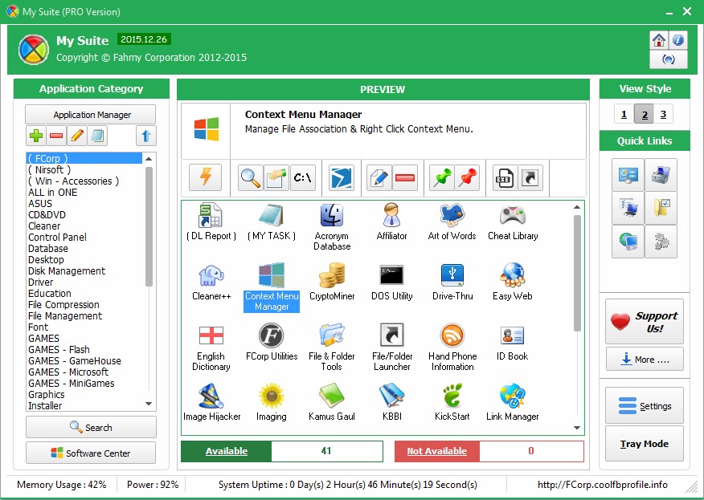Click the More .... download button

click(x=645, y=360)
